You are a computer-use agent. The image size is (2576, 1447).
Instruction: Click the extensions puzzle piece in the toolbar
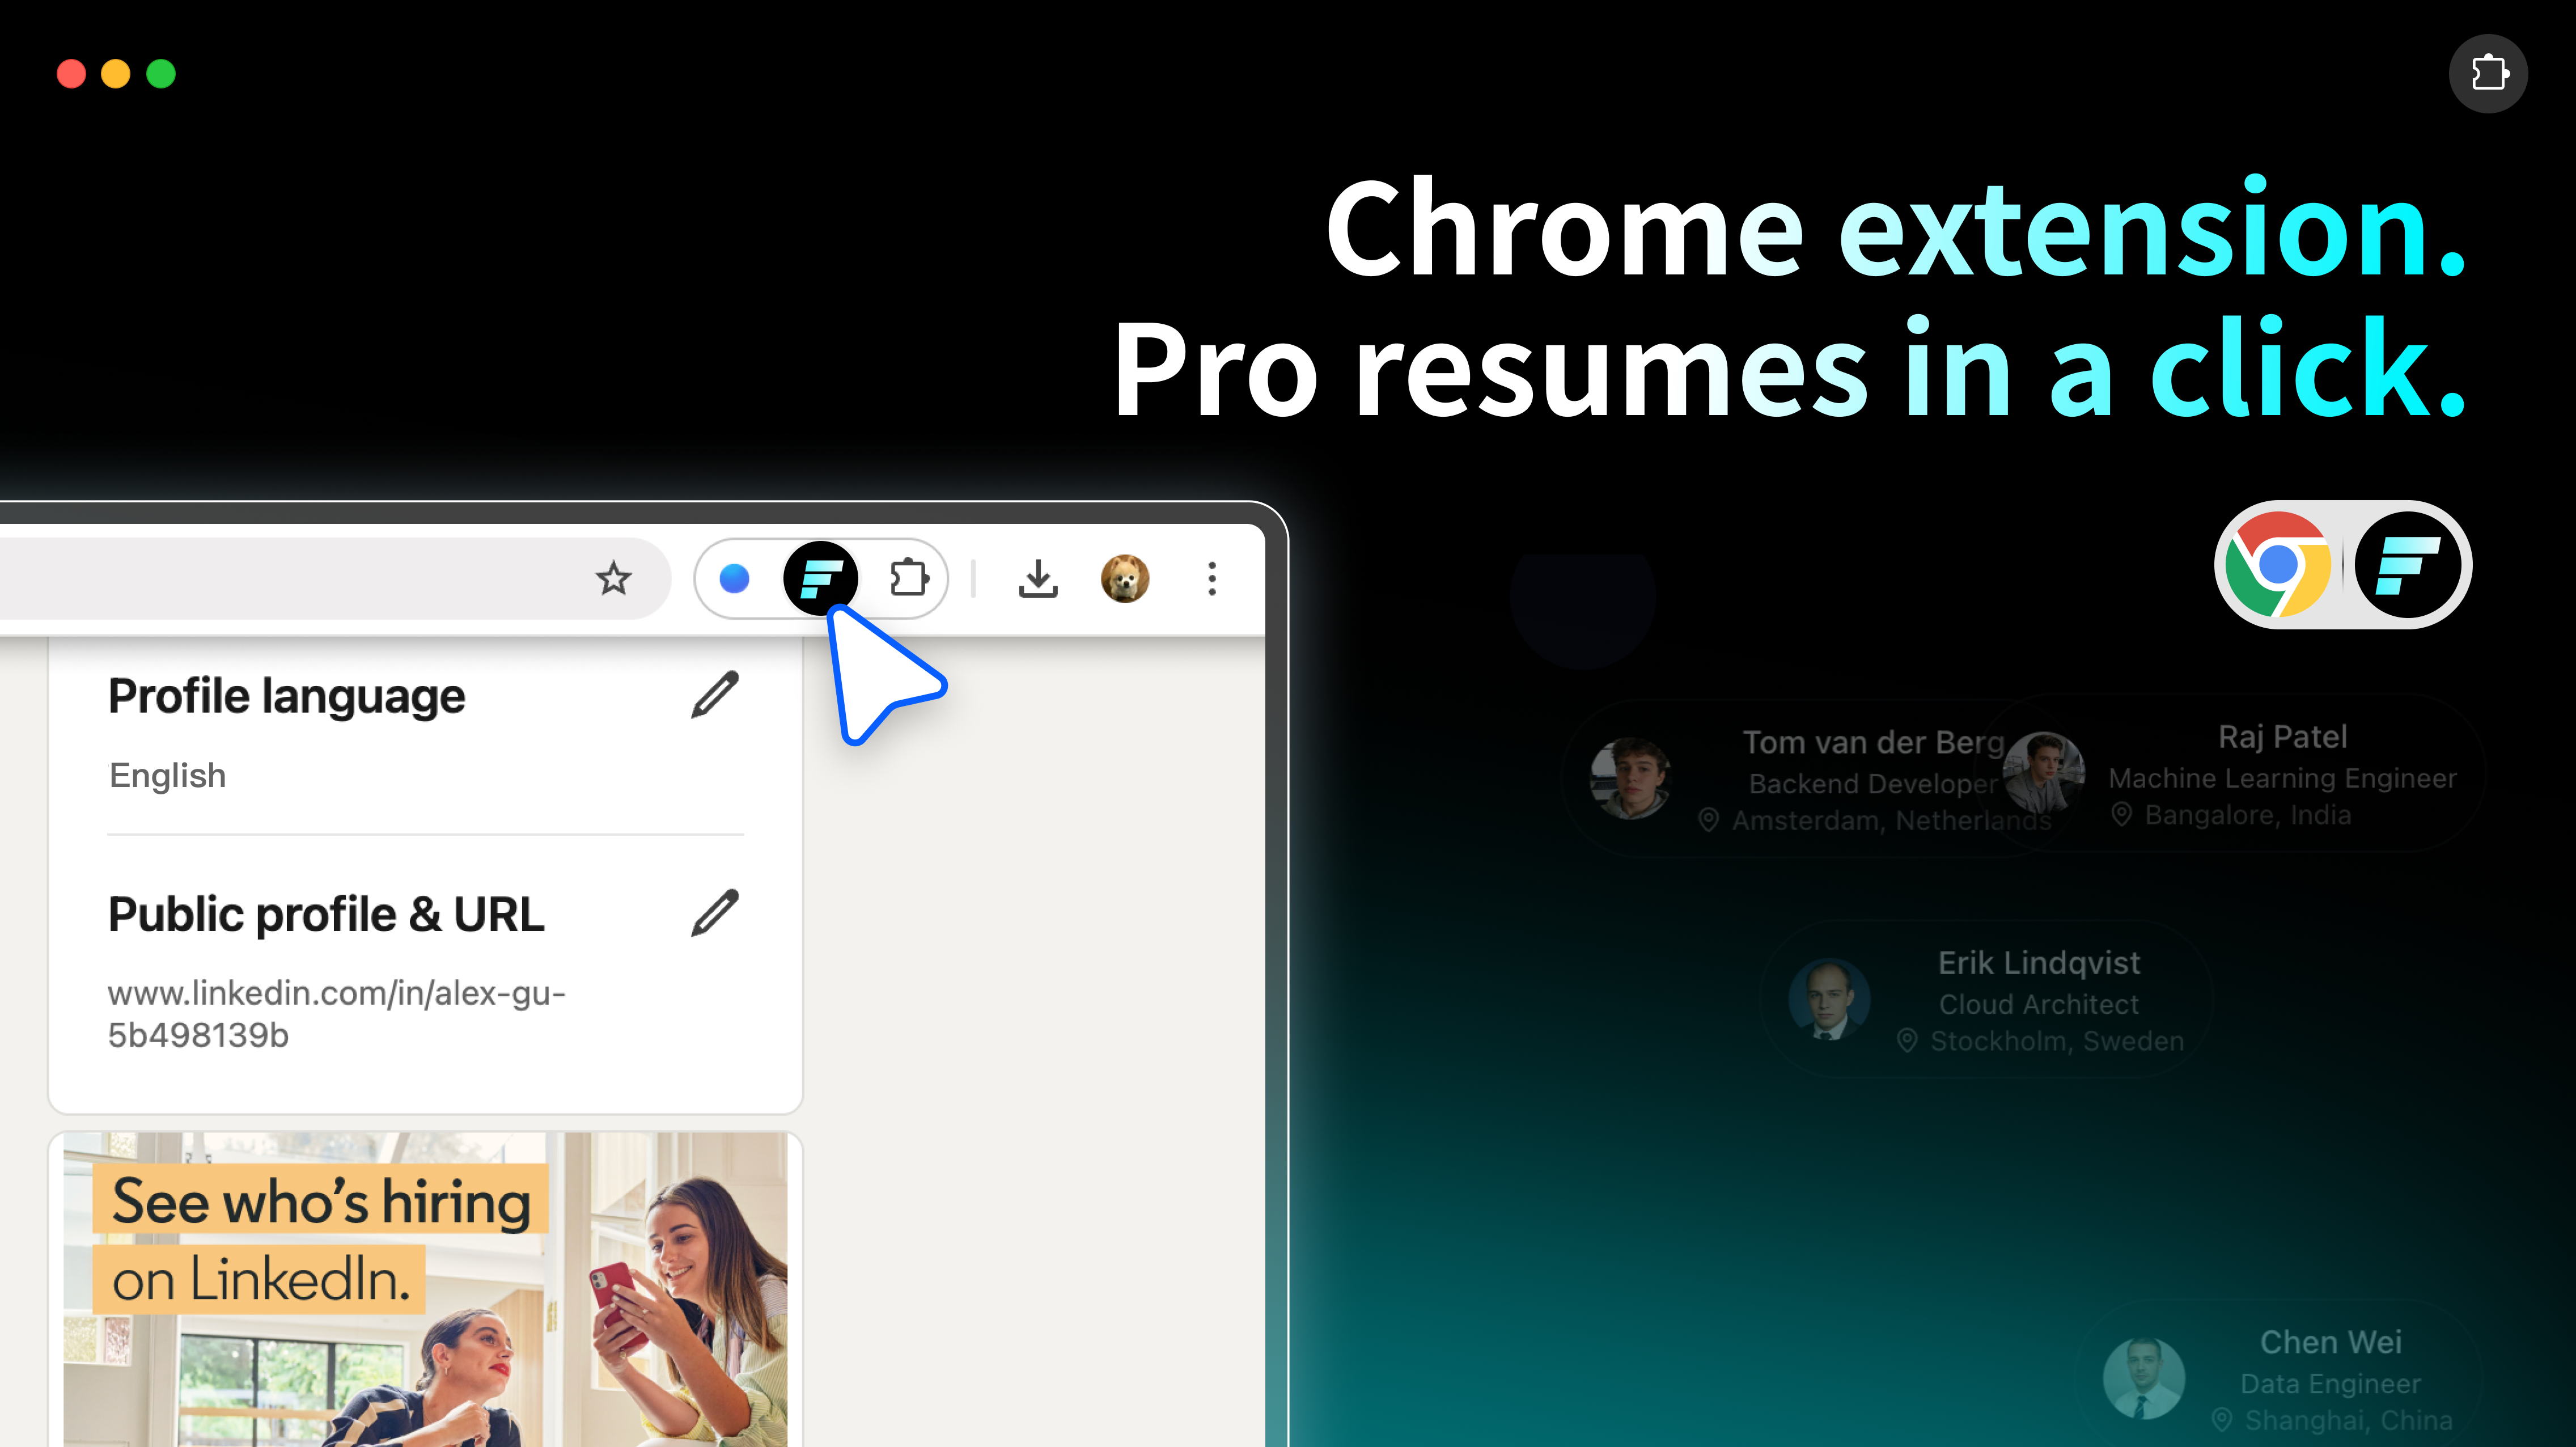click(x=908, y=578)
